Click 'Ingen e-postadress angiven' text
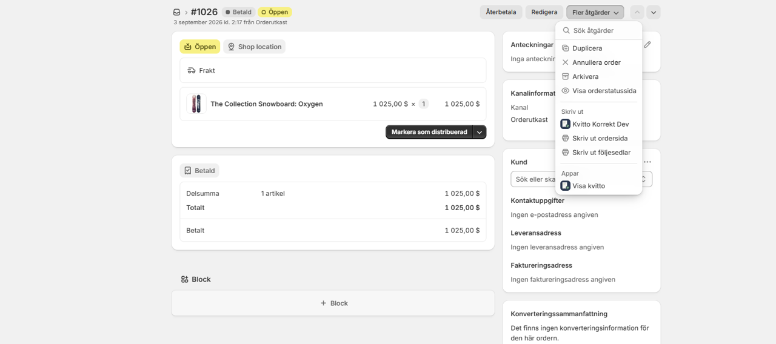 [x=555, y=215]
